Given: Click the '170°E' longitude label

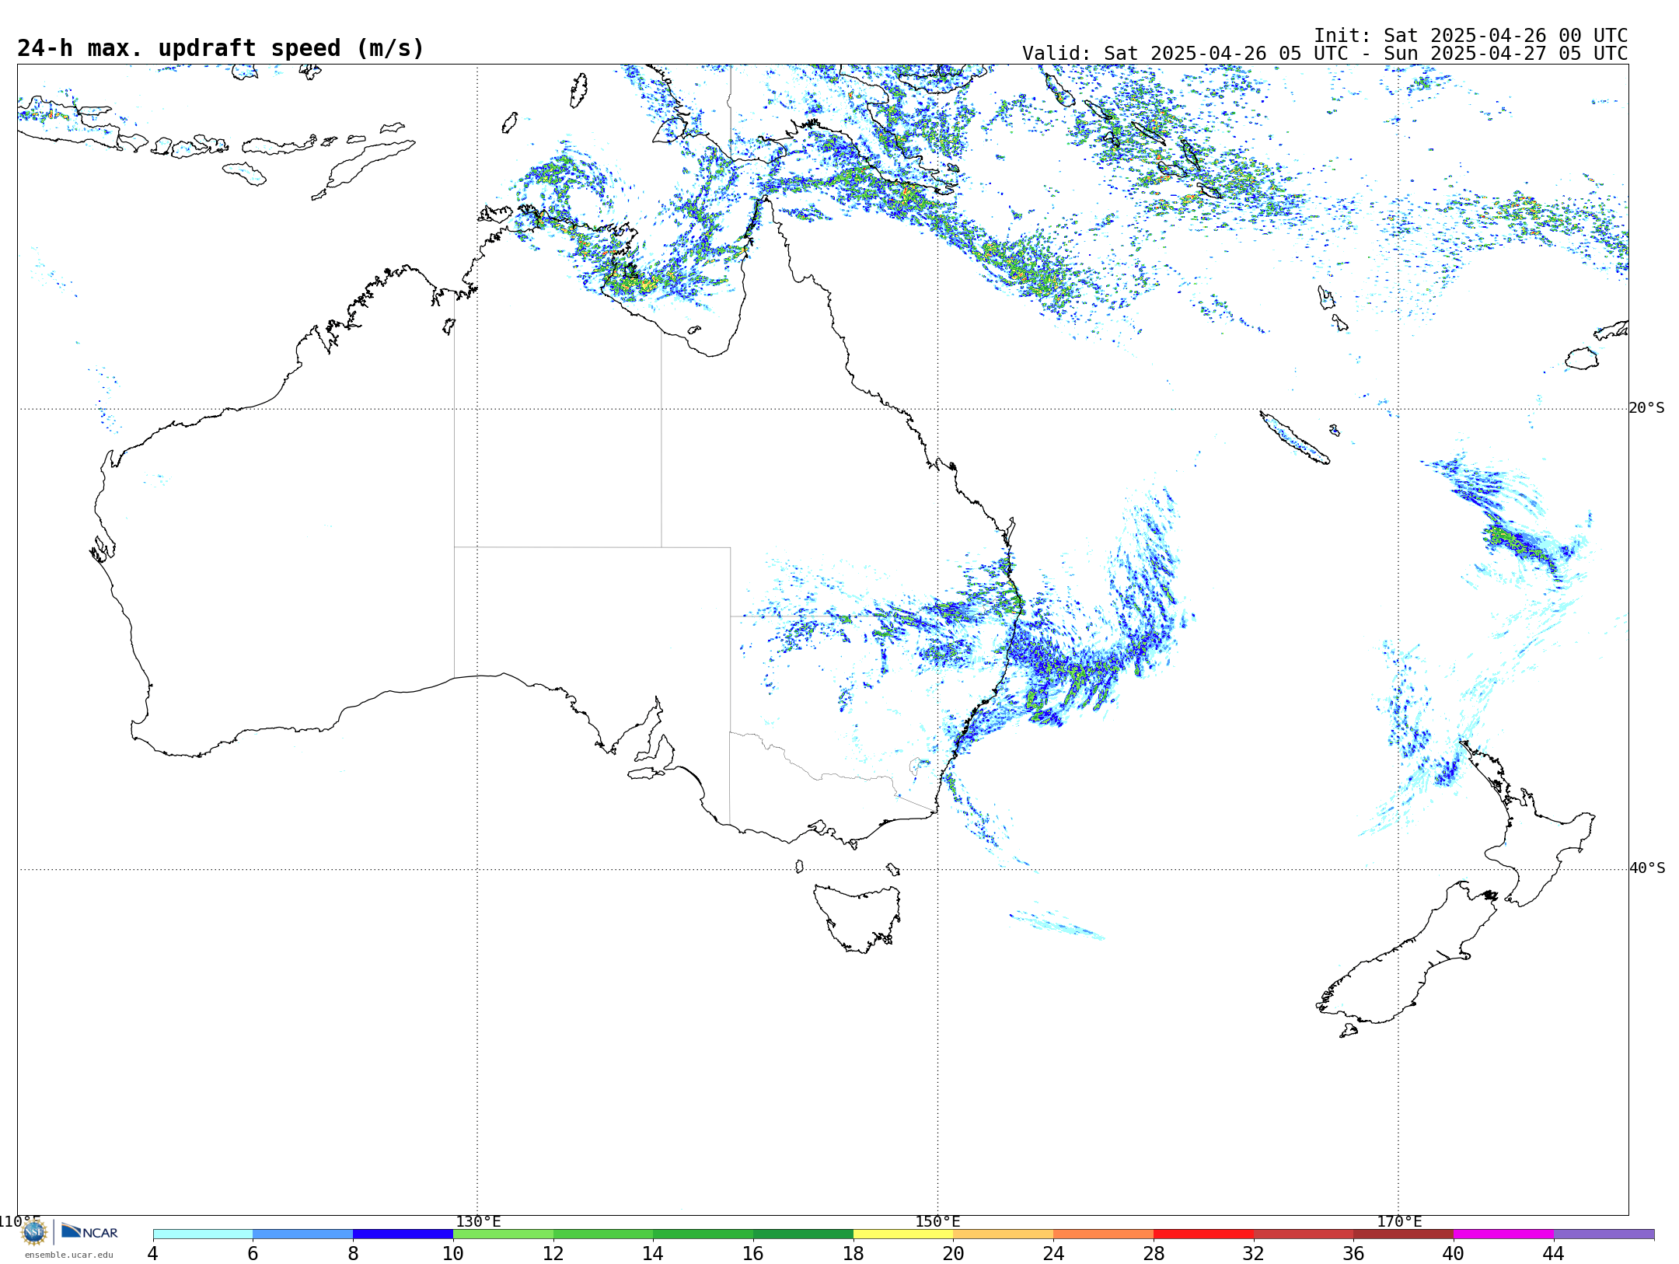Looking at the screenshot, I should (1399, 1222).
